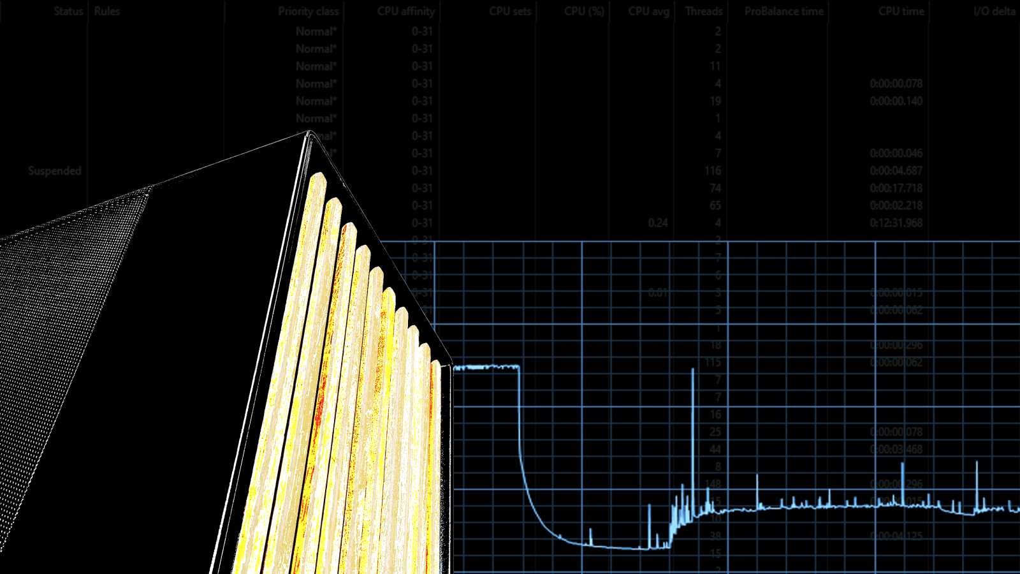
Task: Click the I/O delta column header
Action: (994, 11)
